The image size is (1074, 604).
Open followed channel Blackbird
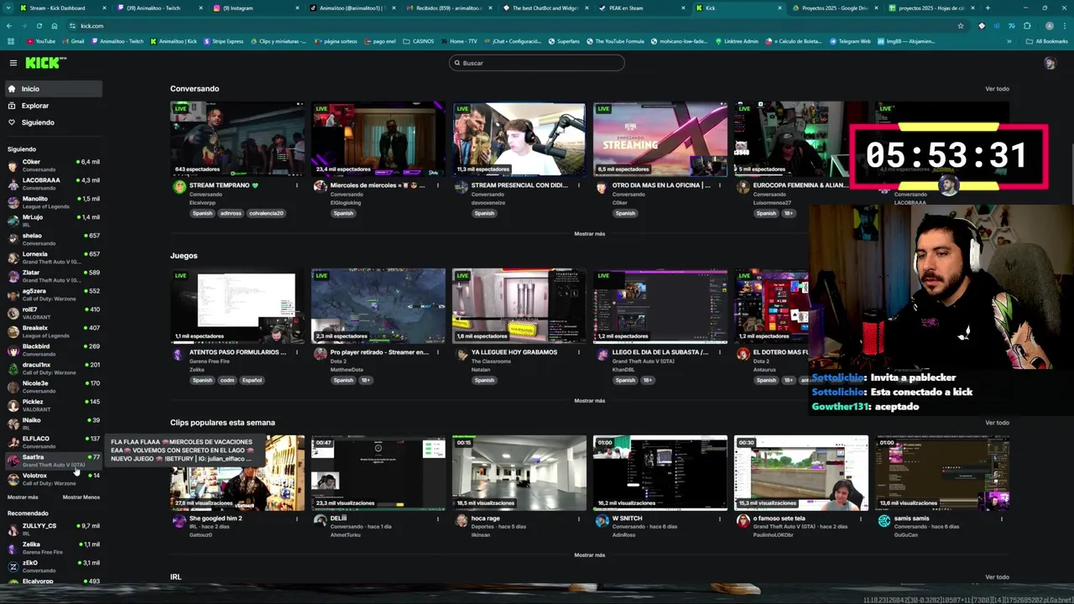coord(53,350)
